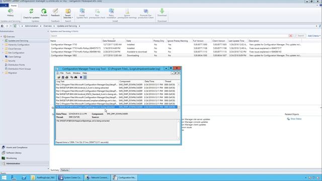Select the Android_5_0.xml being extracted log line

coord(116,88)
